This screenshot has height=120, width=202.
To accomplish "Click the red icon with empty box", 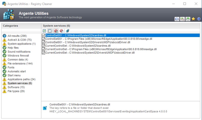I will pos(61,31).
